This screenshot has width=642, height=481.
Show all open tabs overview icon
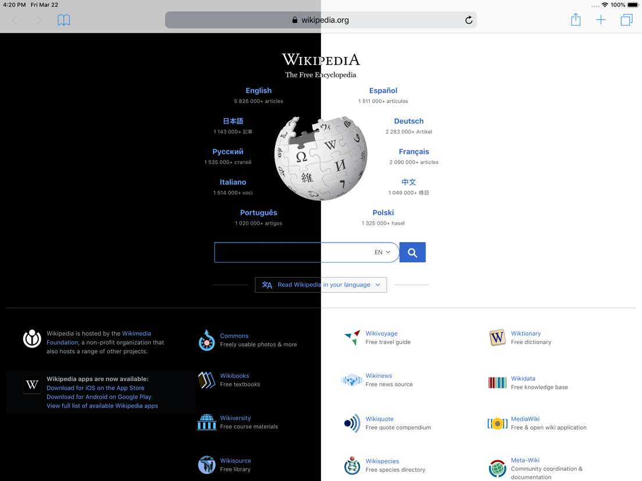point(626,20)
